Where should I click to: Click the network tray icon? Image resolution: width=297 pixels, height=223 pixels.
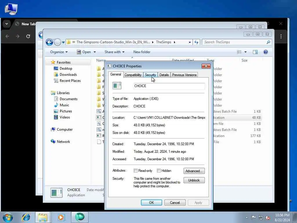tap(261, 217)
